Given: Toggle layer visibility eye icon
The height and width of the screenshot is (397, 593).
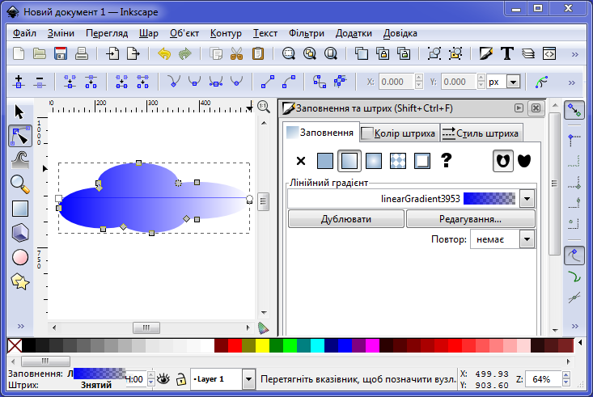Looking at the screenshot, I should 163,378.
